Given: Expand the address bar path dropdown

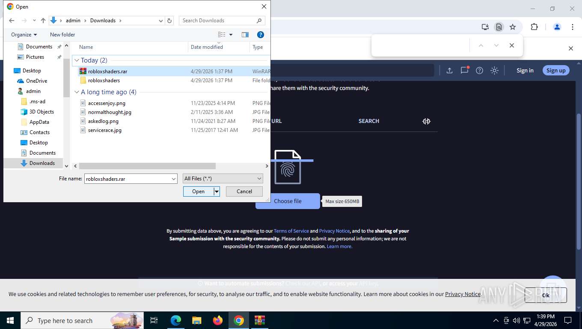Looking at the screenshot, I should pyautogui.click(x=161, y=21).
